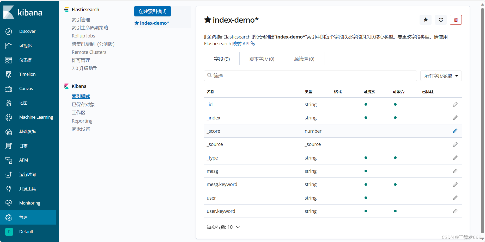Screen dimensions: 485x242
Task: Edit the _id field
Action: (x=455, y=104)
